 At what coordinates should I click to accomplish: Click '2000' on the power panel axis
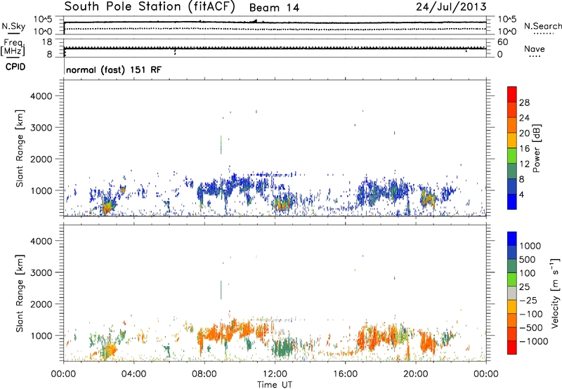tap(41, 159)
